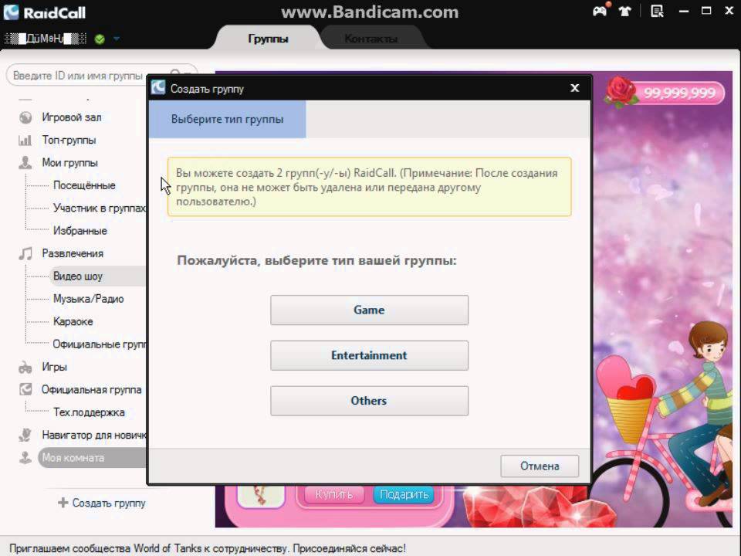Open the skin shirt icon
Screen dimensions: 741x556
pos(624,11)
